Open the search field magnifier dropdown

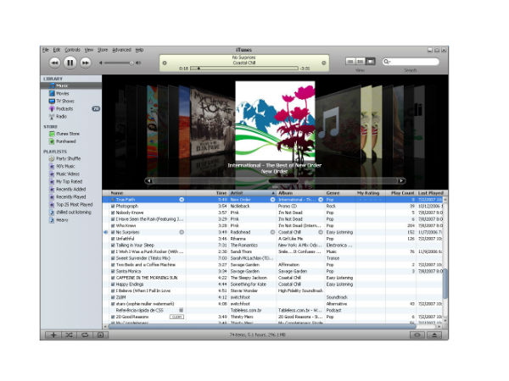(389, 62)
